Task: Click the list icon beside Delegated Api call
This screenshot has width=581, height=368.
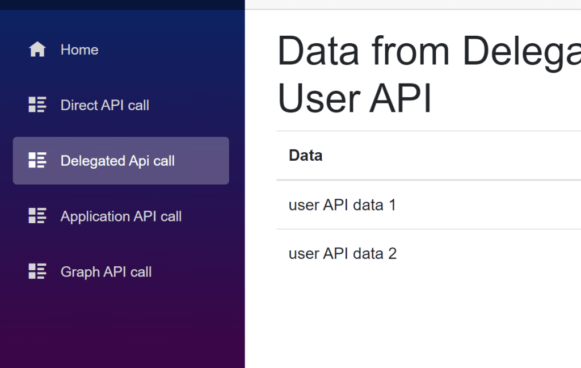Action: click(37, 160)
